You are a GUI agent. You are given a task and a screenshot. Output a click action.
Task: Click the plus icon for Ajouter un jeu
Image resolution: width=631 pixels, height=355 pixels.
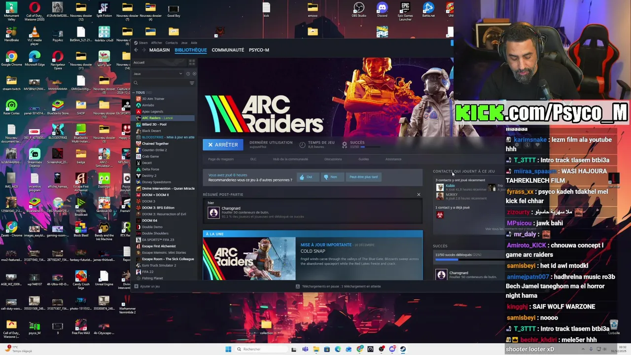click(x=136, y=286)
